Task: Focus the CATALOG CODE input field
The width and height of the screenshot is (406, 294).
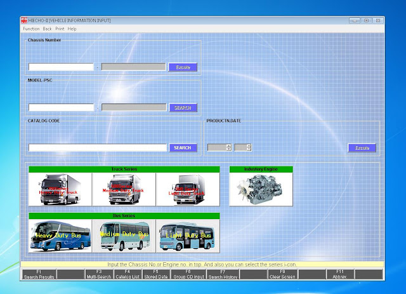Action: 98,147
